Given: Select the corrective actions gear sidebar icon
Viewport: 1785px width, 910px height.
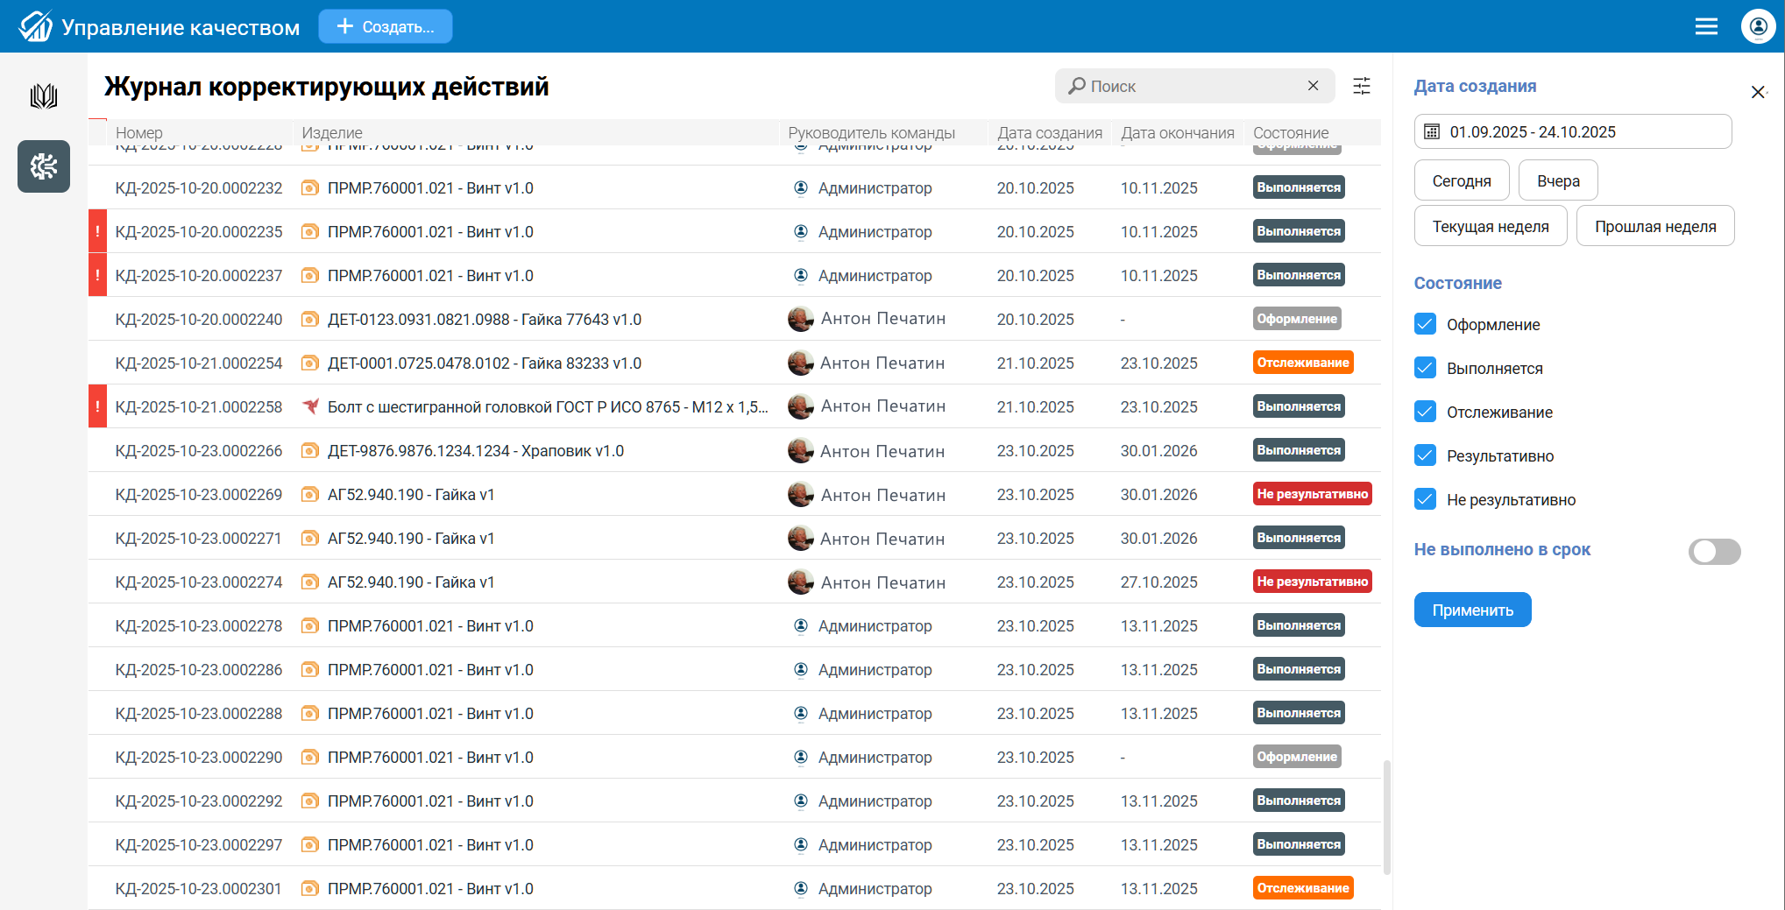Looking at the screenshot, I should [x=43, y=166].
